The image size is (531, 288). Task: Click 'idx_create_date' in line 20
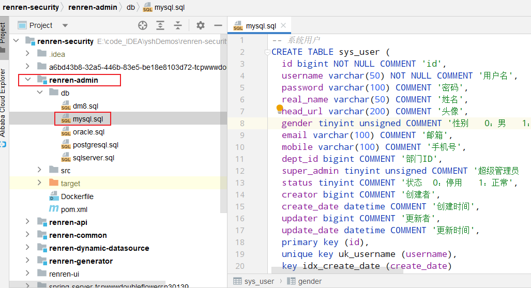341,266
